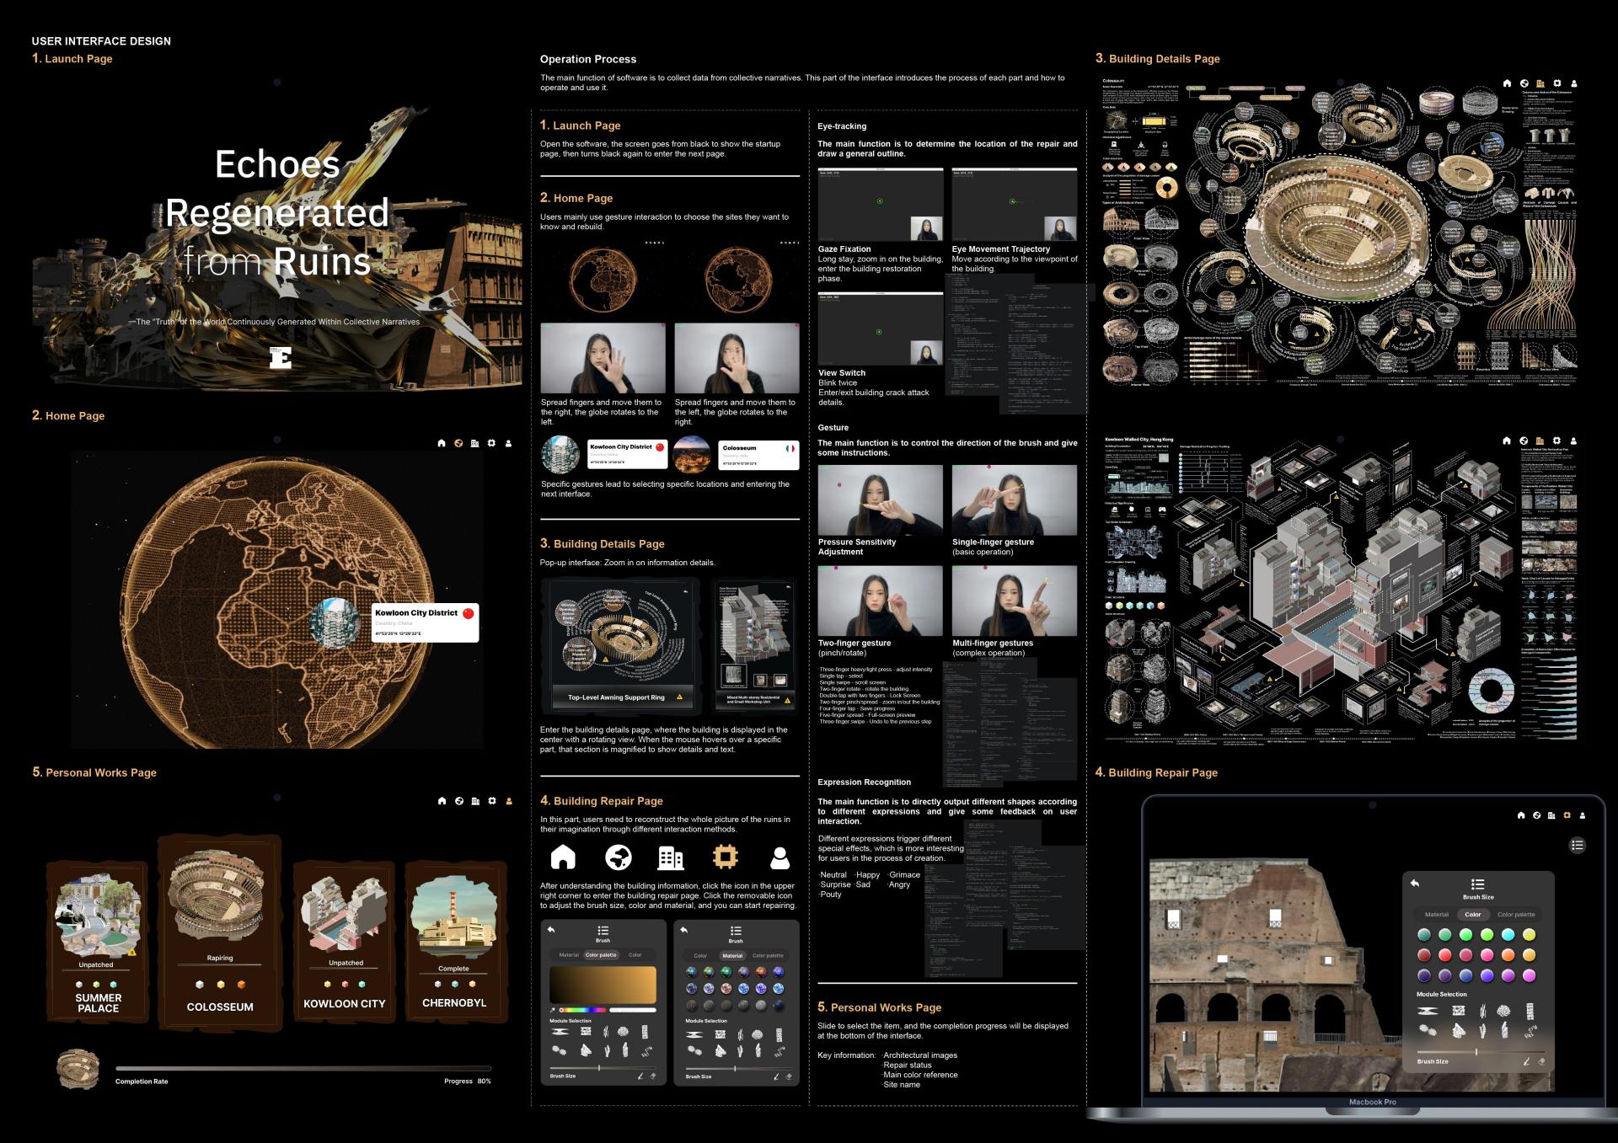Click globe icon on Kowloon Walled City details page
Image resolution: width=1618 pixels, height=1143 pixels.
[1524, 441]
